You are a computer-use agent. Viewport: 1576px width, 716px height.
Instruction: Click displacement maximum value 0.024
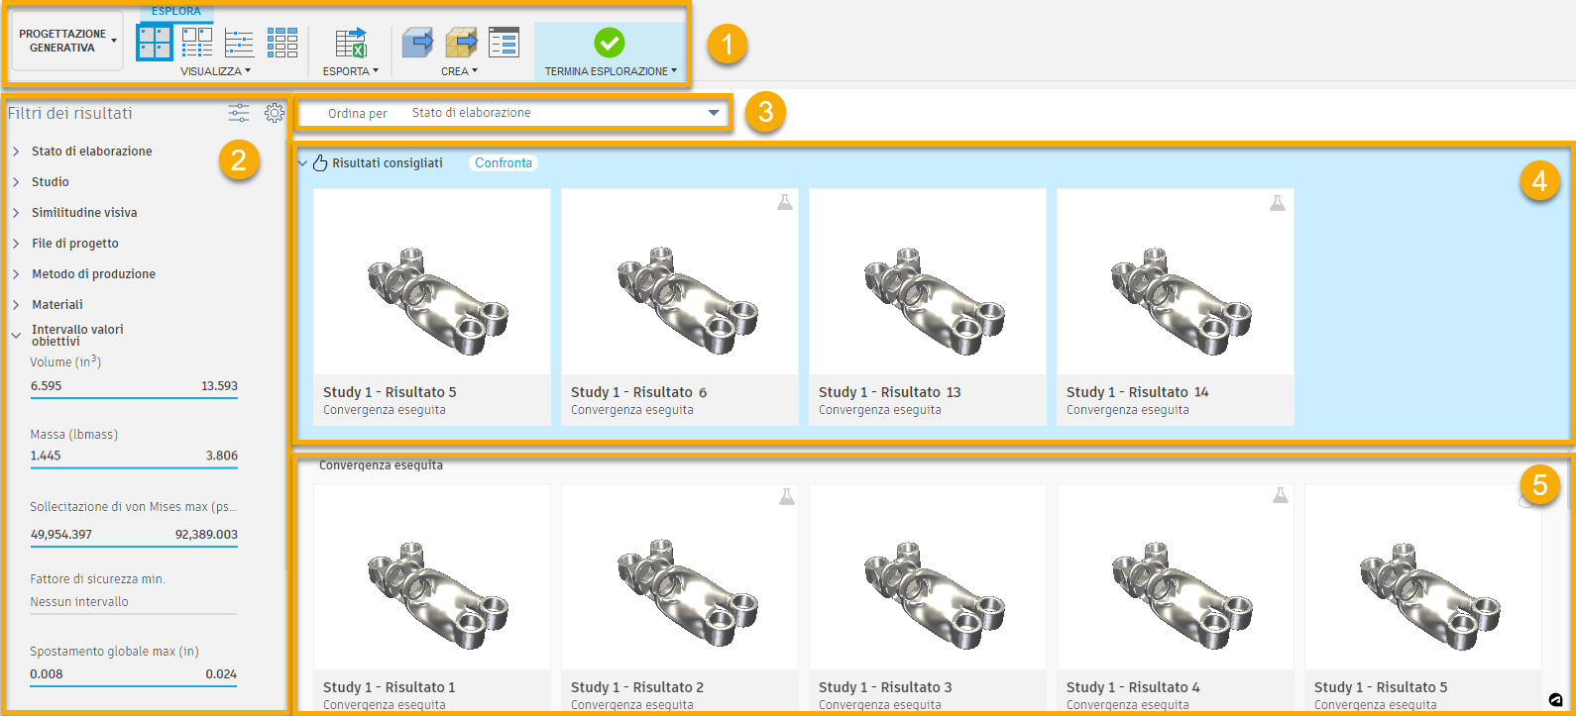[x=221, y=674]
